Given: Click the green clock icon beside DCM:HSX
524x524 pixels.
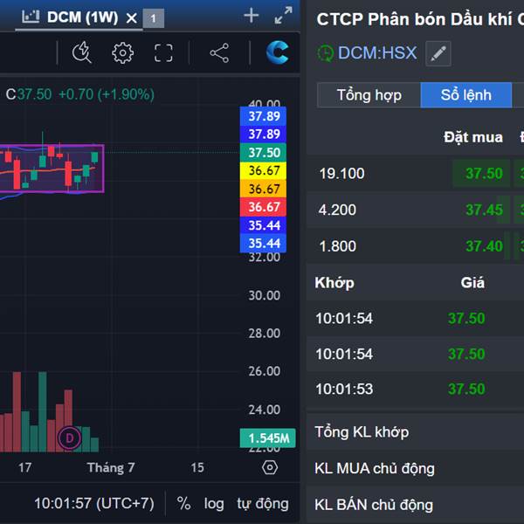Looking at the screenshot, I should [x=325, y=53].
